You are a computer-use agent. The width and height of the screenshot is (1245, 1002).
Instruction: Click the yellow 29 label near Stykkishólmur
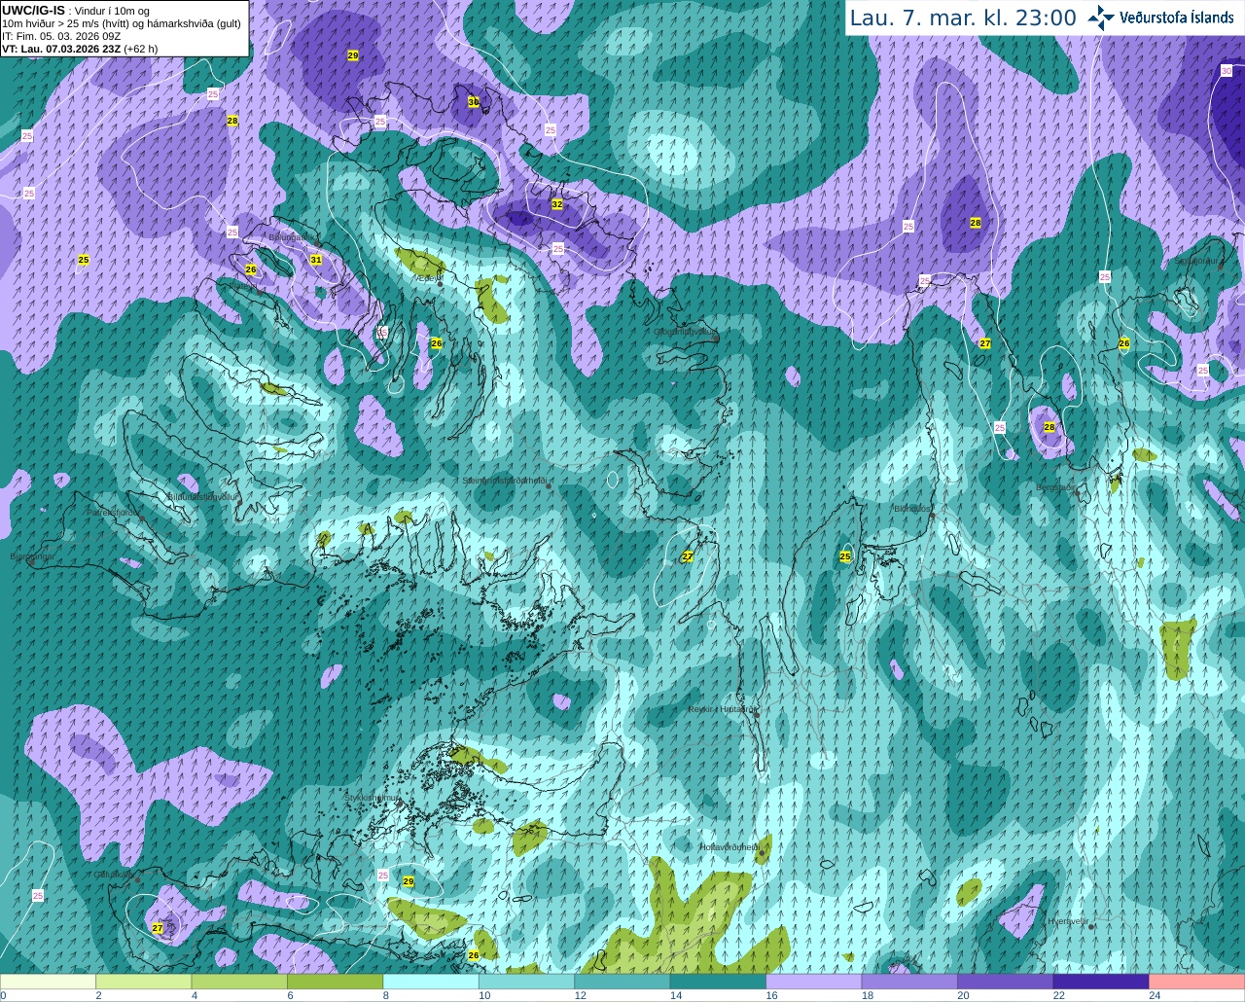coord(409,881)
